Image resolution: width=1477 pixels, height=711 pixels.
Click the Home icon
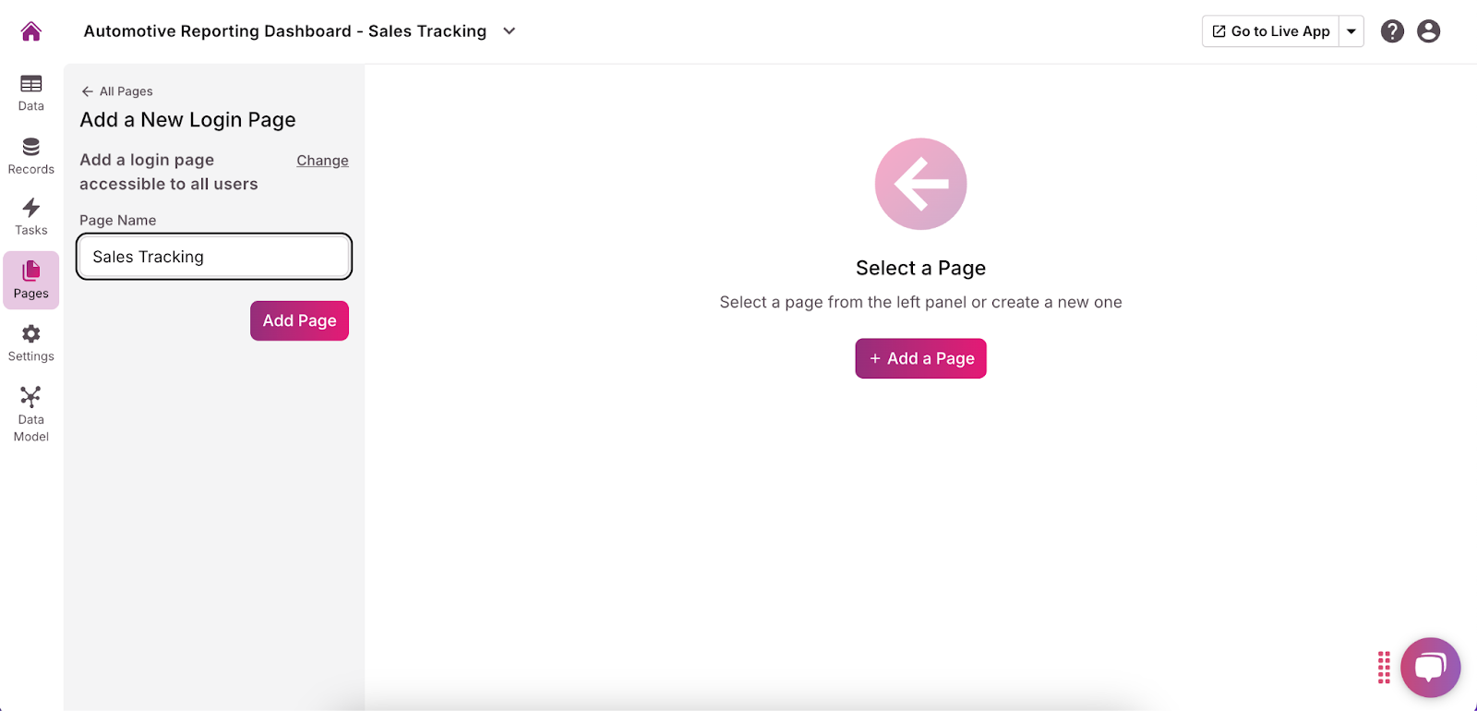tap(30, 31)
